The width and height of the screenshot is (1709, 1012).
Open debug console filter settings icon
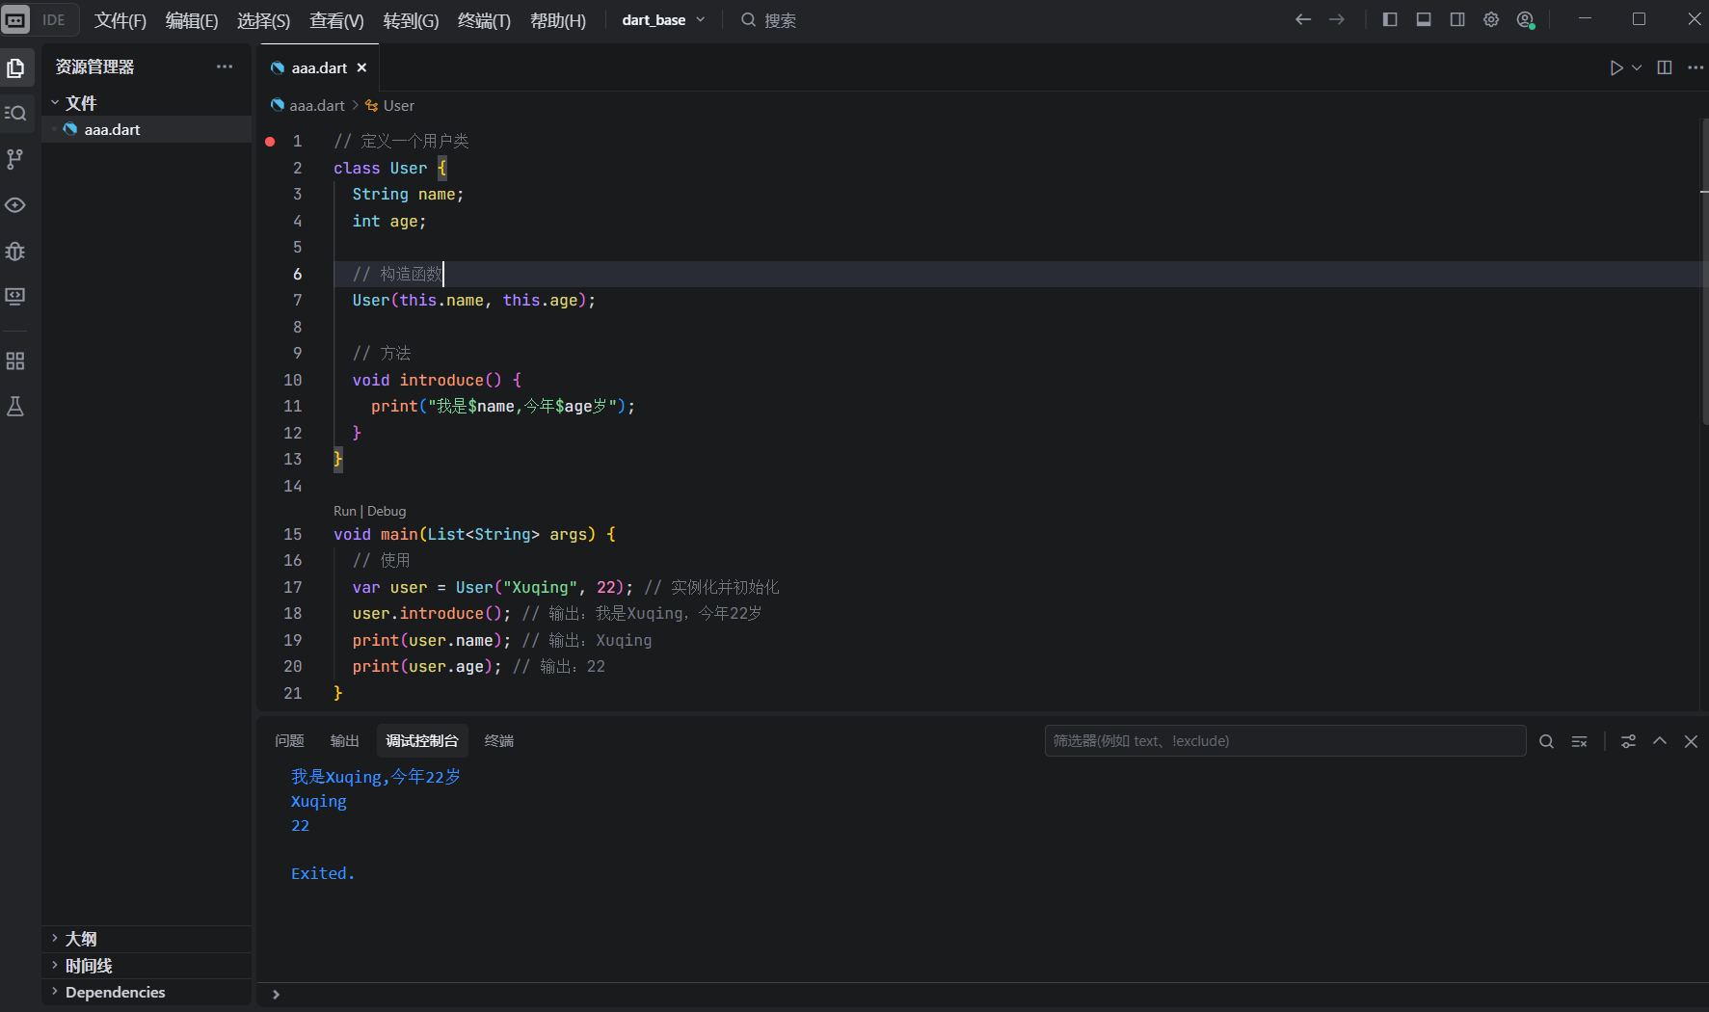(1628, 741)
